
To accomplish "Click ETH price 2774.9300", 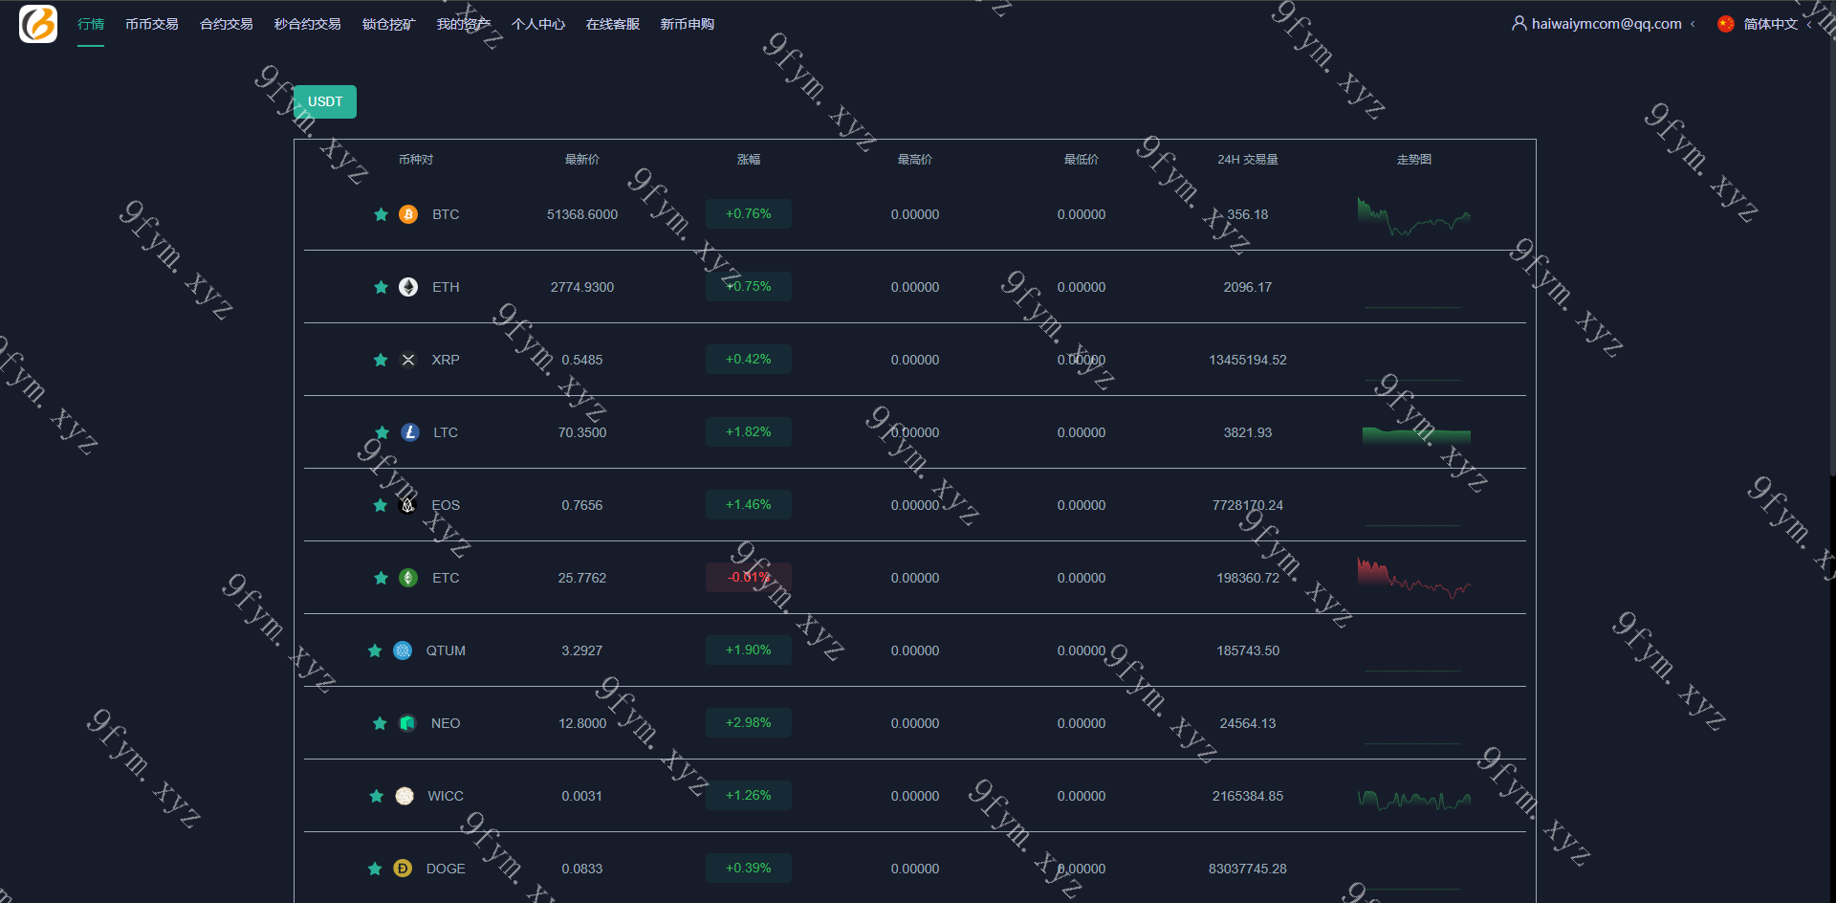I will (x=582, y=287).
